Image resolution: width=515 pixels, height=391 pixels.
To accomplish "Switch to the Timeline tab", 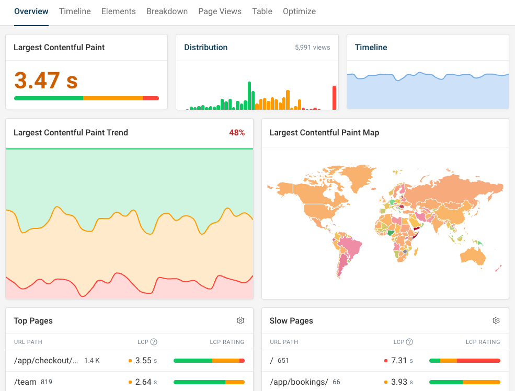I will click(x=75, y=11).
